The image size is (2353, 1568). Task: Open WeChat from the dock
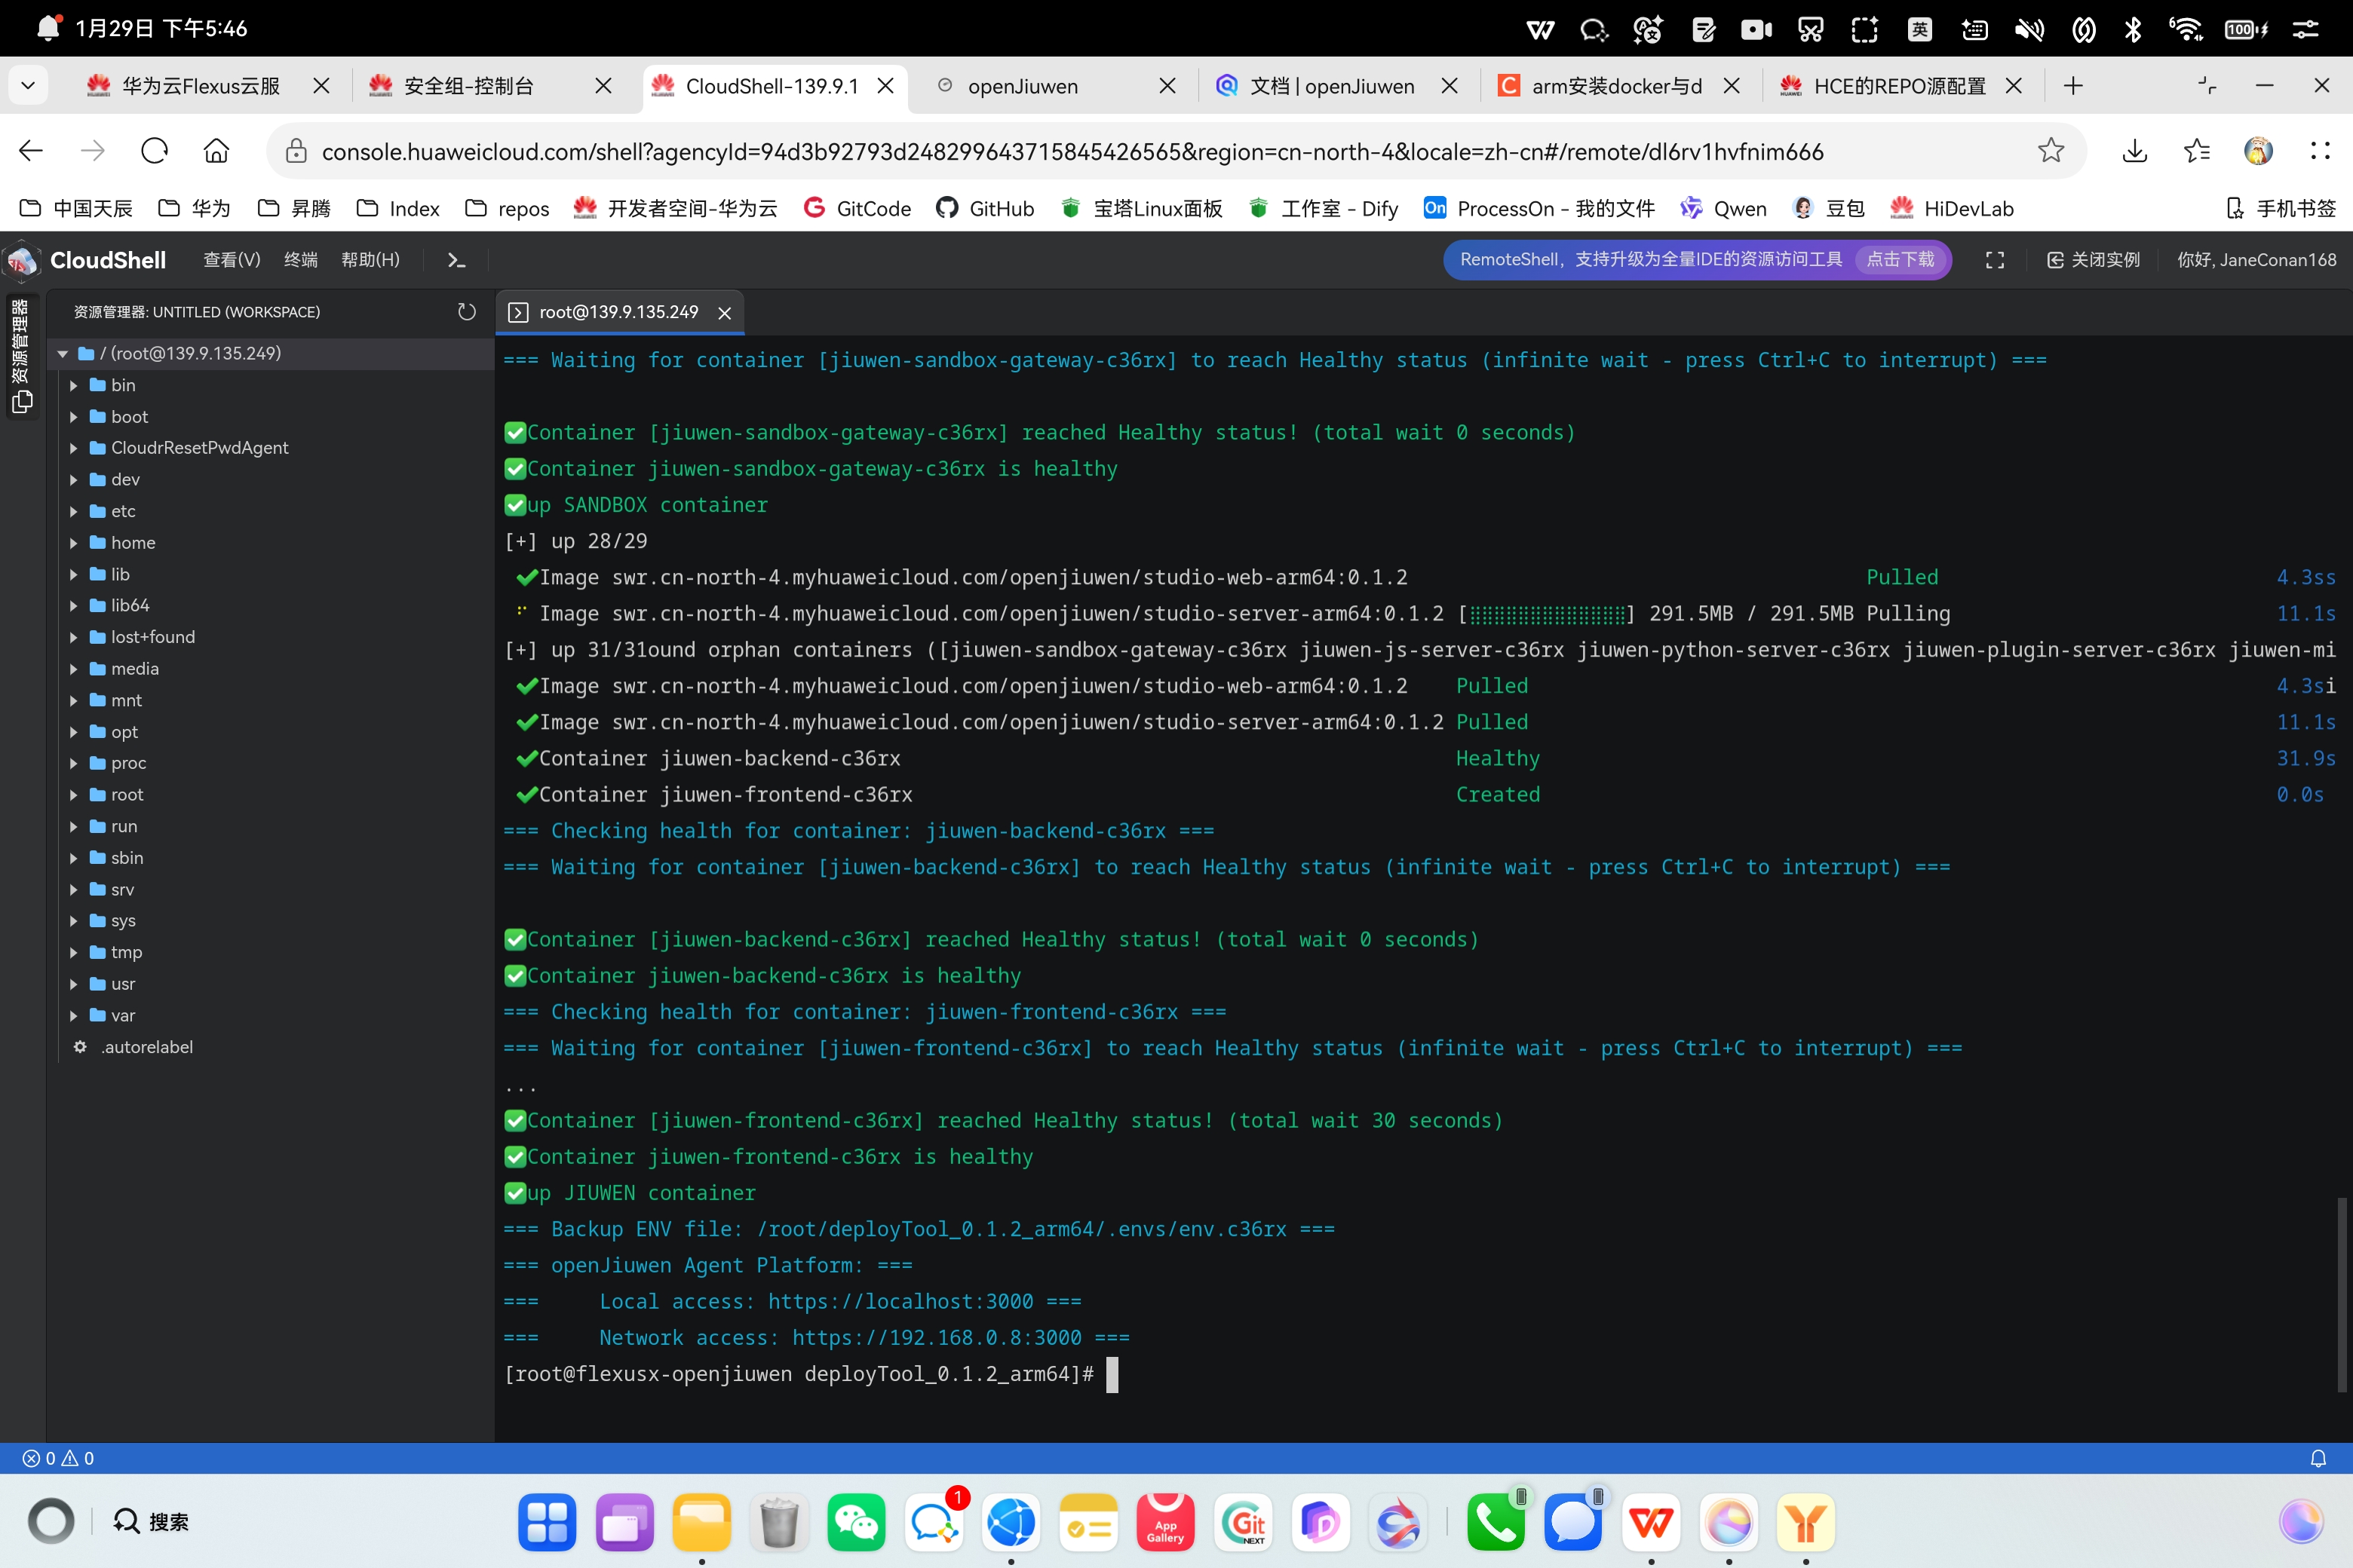pyautogui.click(x=855, y=1522)
